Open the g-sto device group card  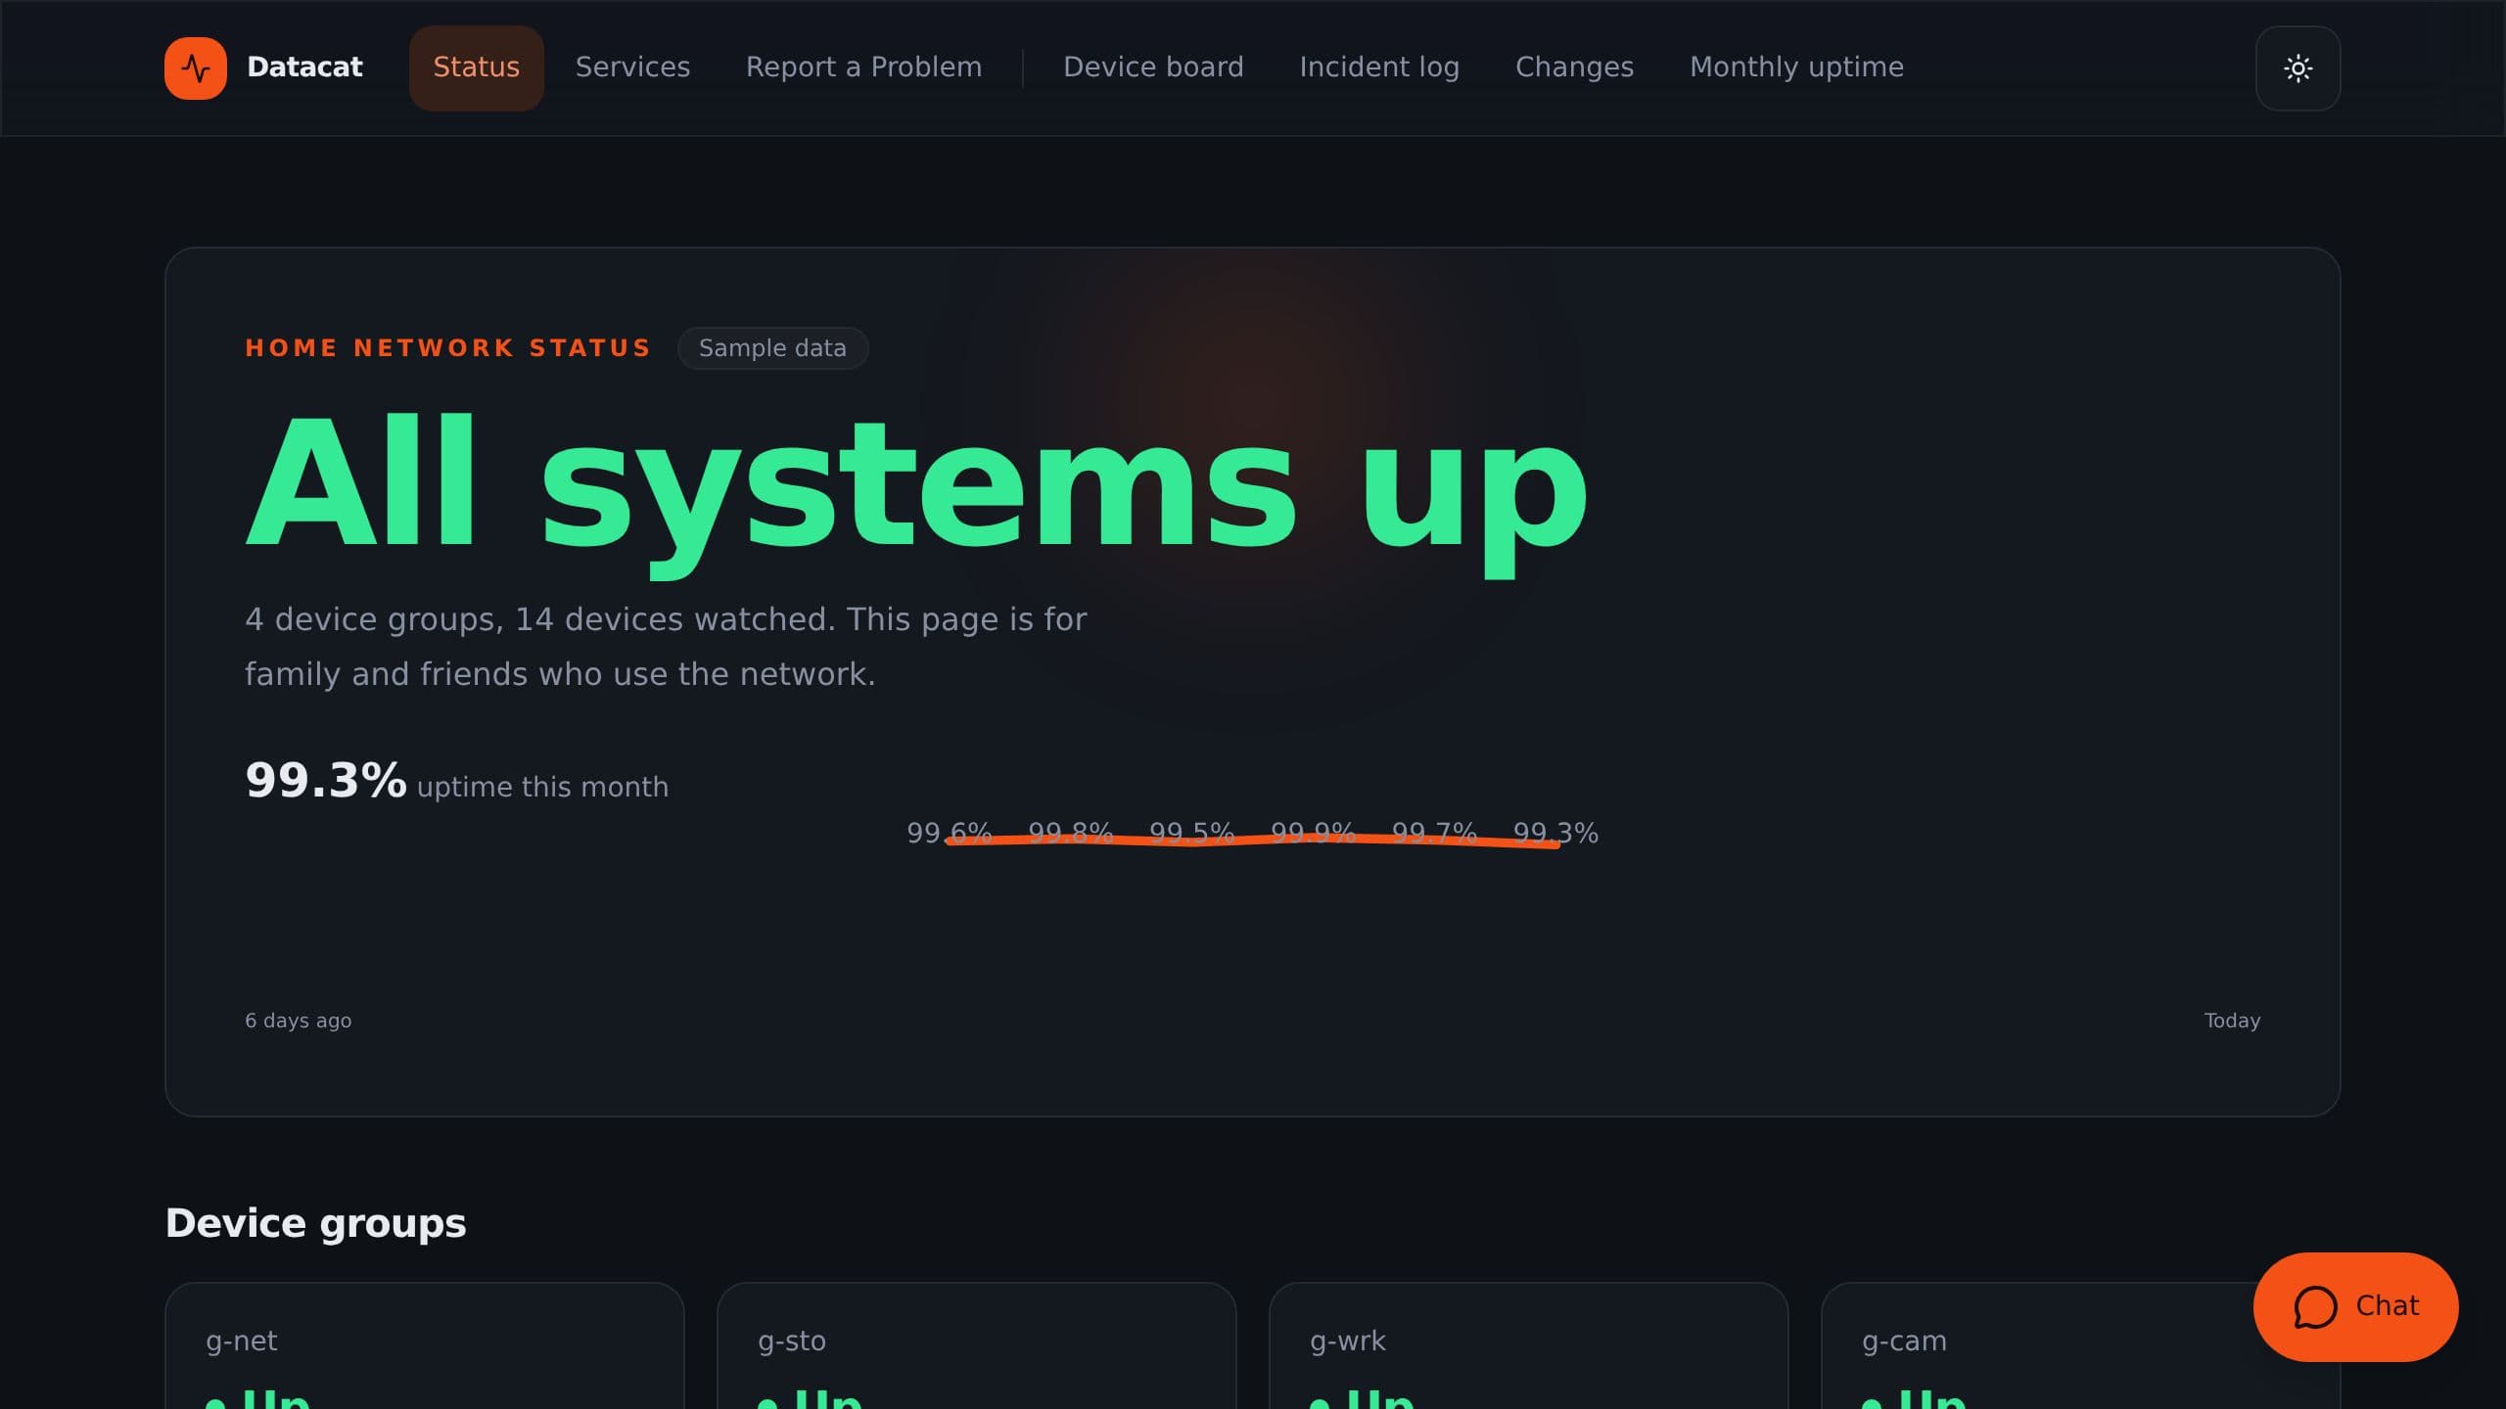976,1345
